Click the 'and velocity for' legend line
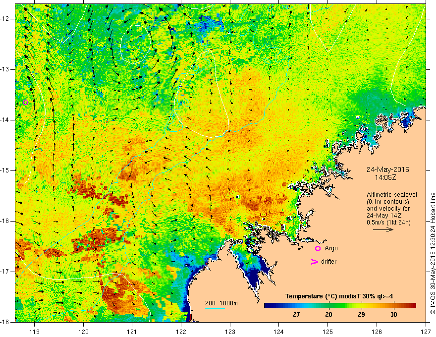 [388, 209]
